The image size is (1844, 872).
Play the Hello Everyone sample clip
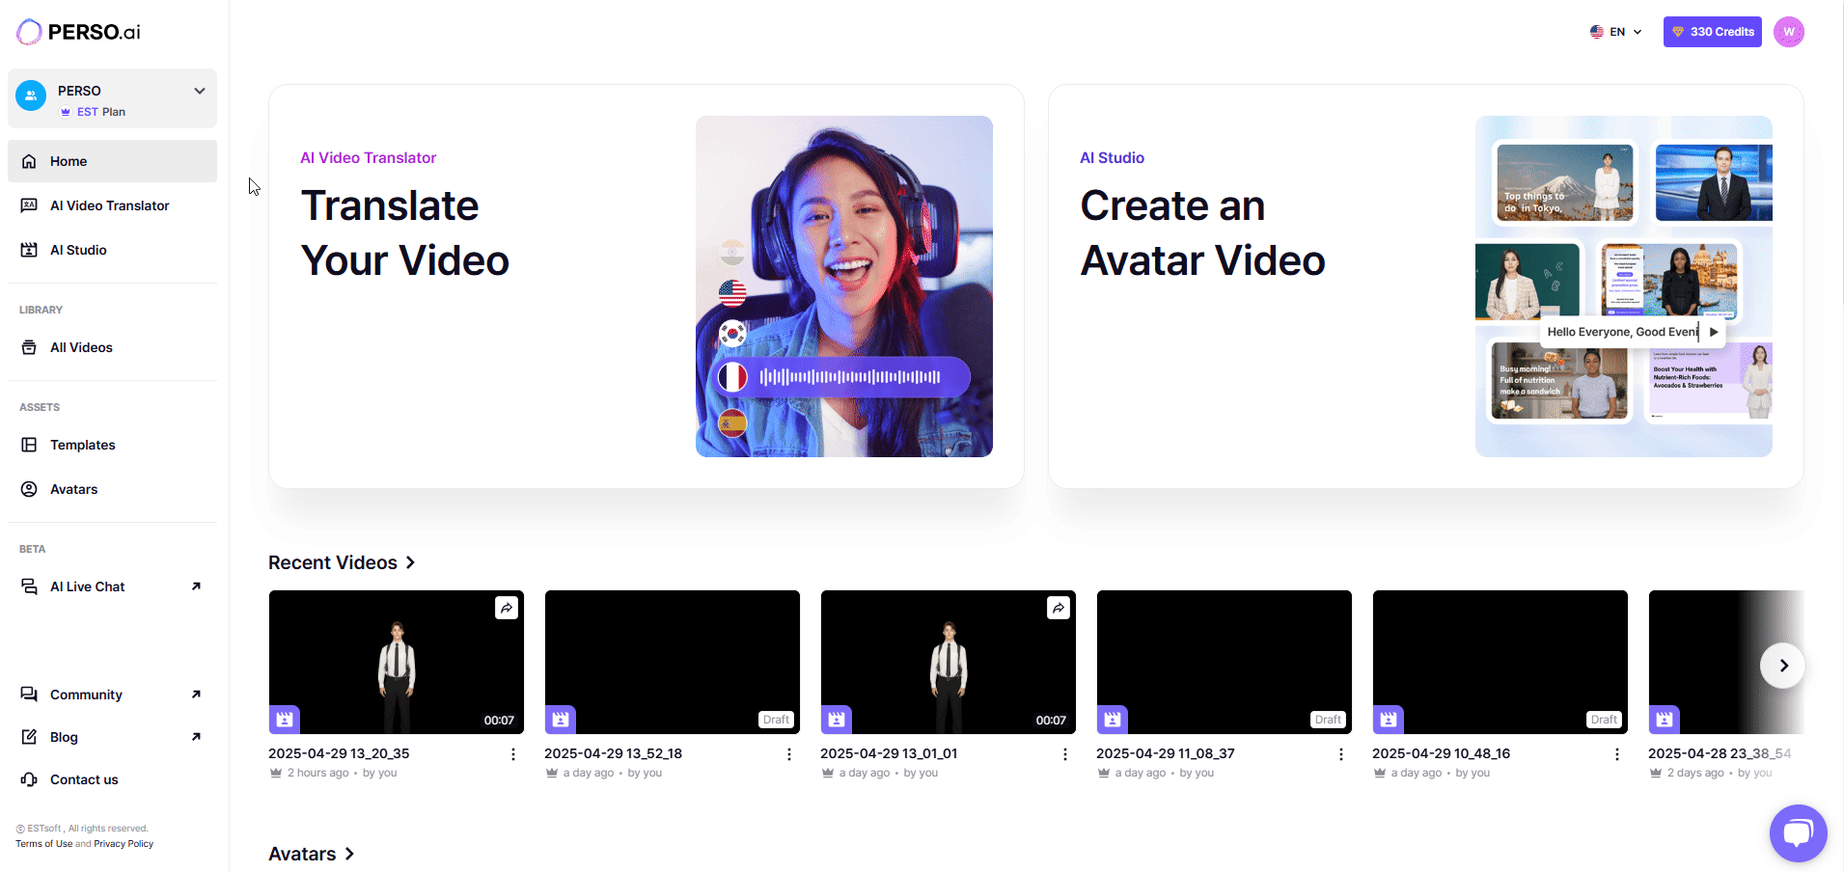pos(1714,332)
